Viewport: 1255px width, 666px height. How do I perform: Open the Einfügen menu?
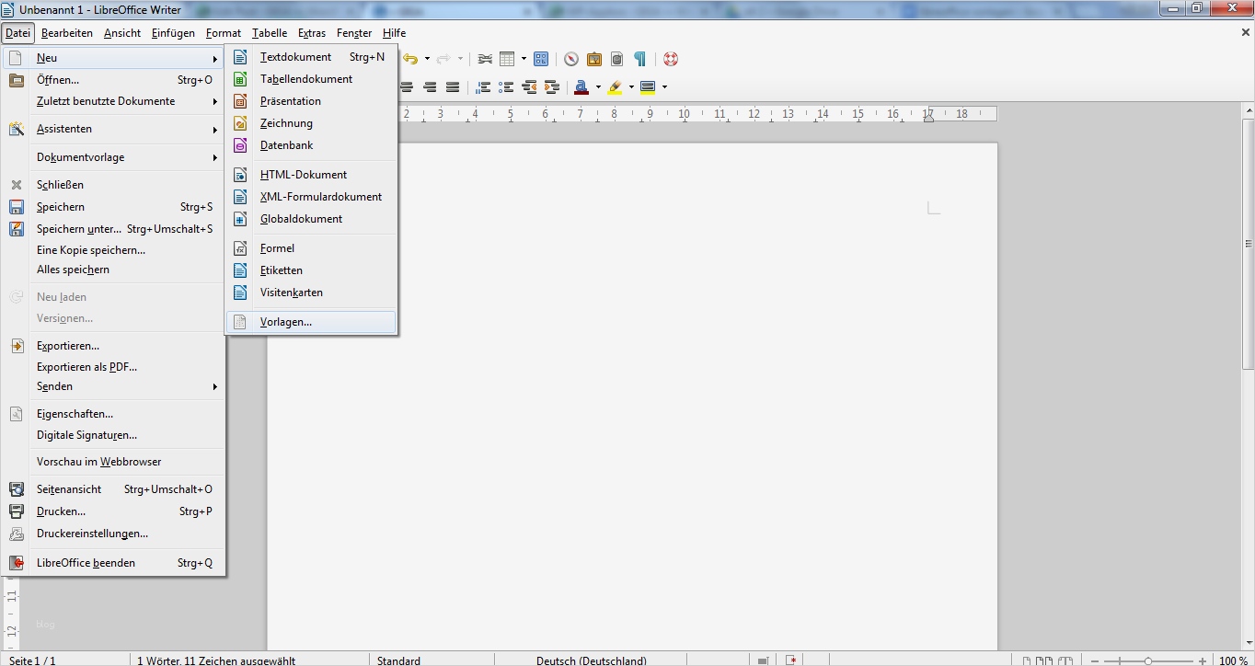173,33
